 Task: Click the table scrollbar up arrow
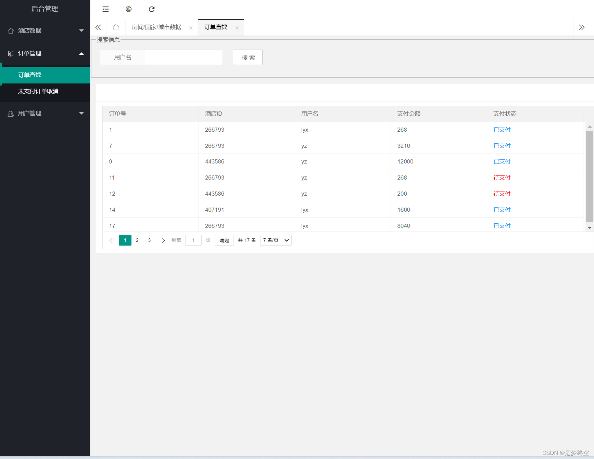590,127
